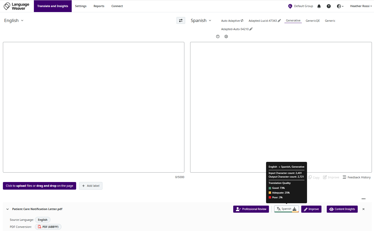Viewport: 374px width, 231px height.
Task: Remove the Patient Care Notification Letter file
Action: (x=363, y=209)
